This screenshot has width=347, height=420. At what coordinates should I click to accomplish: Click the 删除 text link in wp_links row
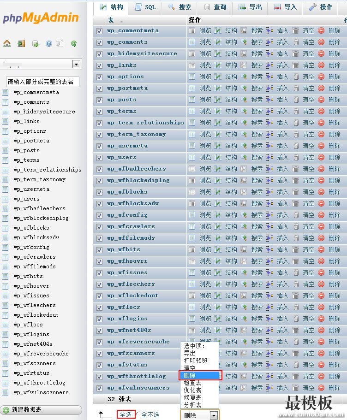[334, 65]
